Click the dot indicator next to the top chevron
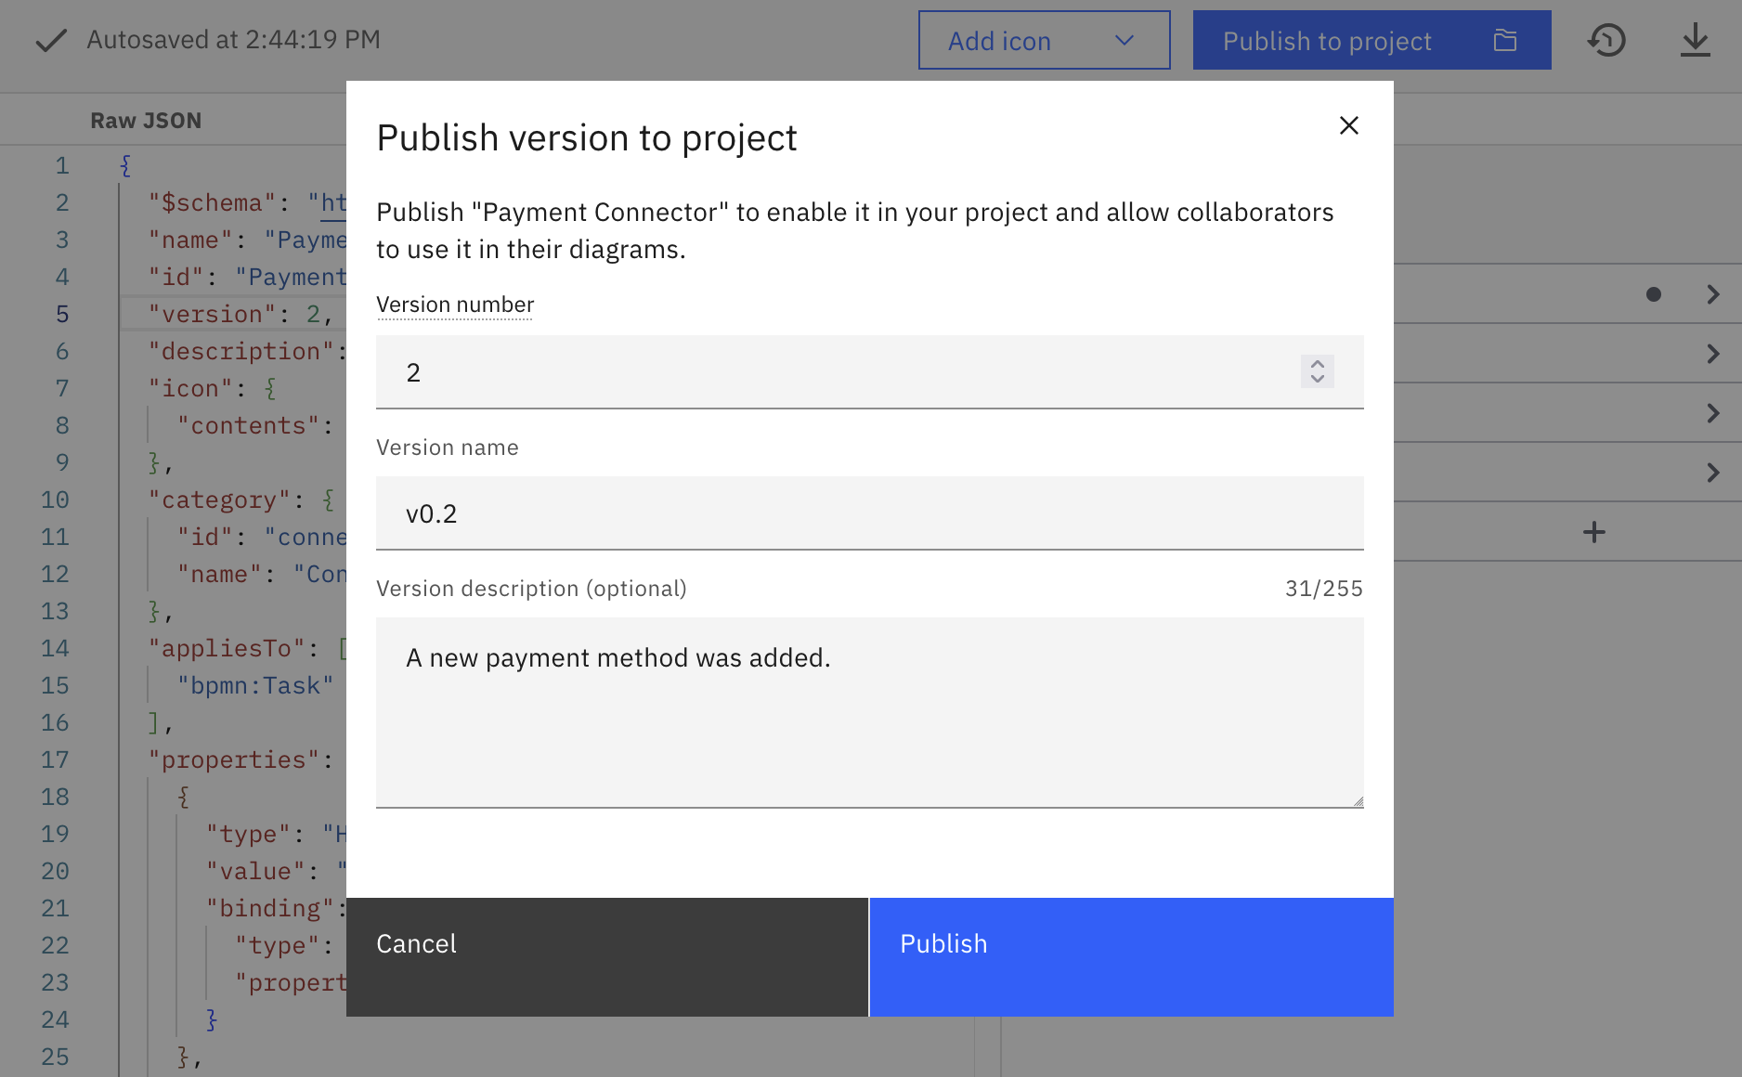1742x1077 pixels. tap(1655, 294)
